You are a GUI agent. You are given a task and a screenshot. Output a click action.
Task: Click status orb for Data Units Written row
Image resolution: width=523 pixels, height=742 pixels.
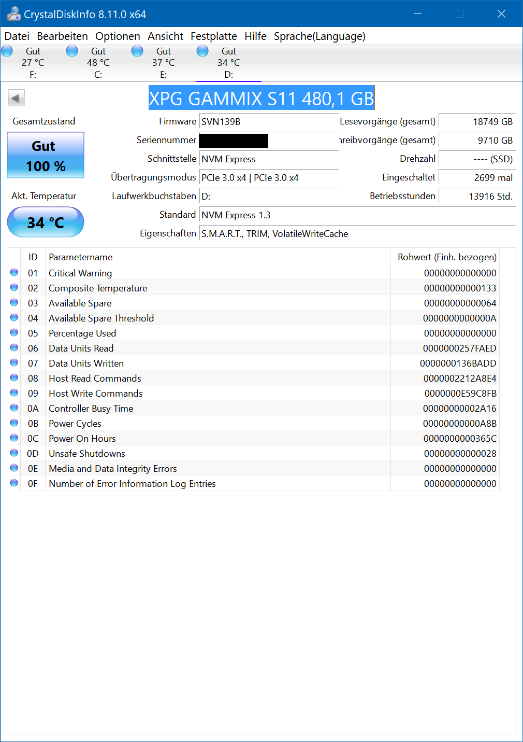pyautogui.click(x=14, y=362)
